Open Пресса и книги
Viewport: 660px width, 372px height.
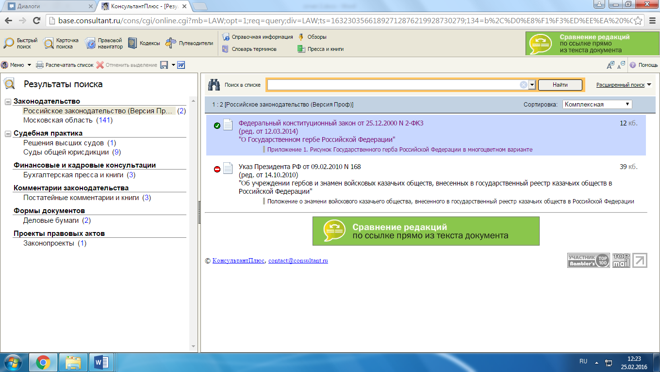point(321,49)
